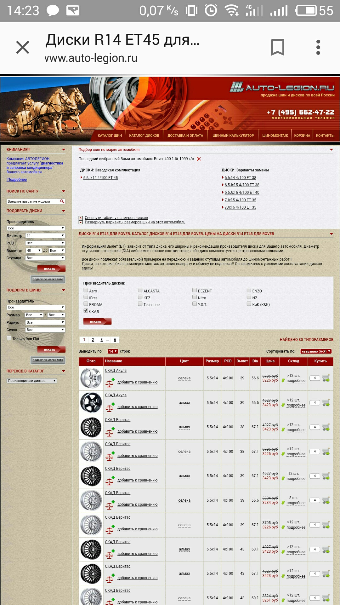Edit quantity field in first Акула row
The width and height of the screenshot is (340, 605).
coord(315,378)
